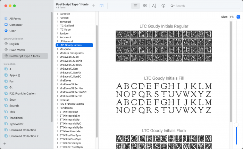Switch to Repertoire grid view icon
The width and height of the screenshot is (243, 149).
pyautogui.click(x=145, y=6)
